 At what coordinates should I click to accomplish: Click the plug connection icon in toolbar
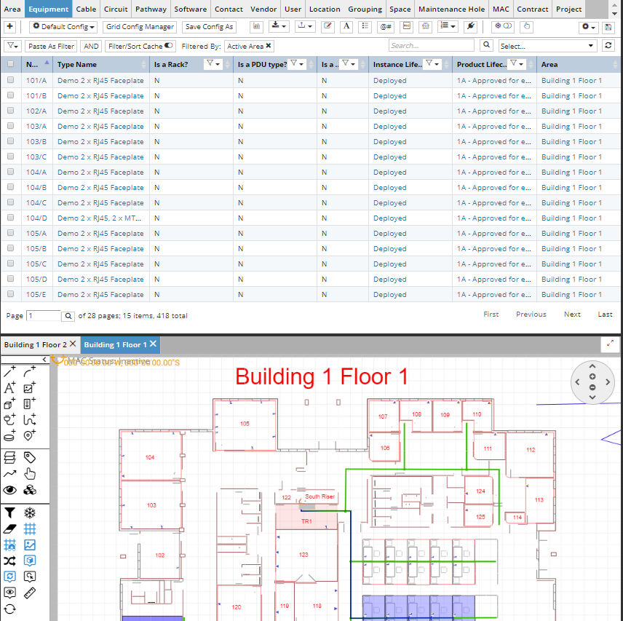click(470, 27)
